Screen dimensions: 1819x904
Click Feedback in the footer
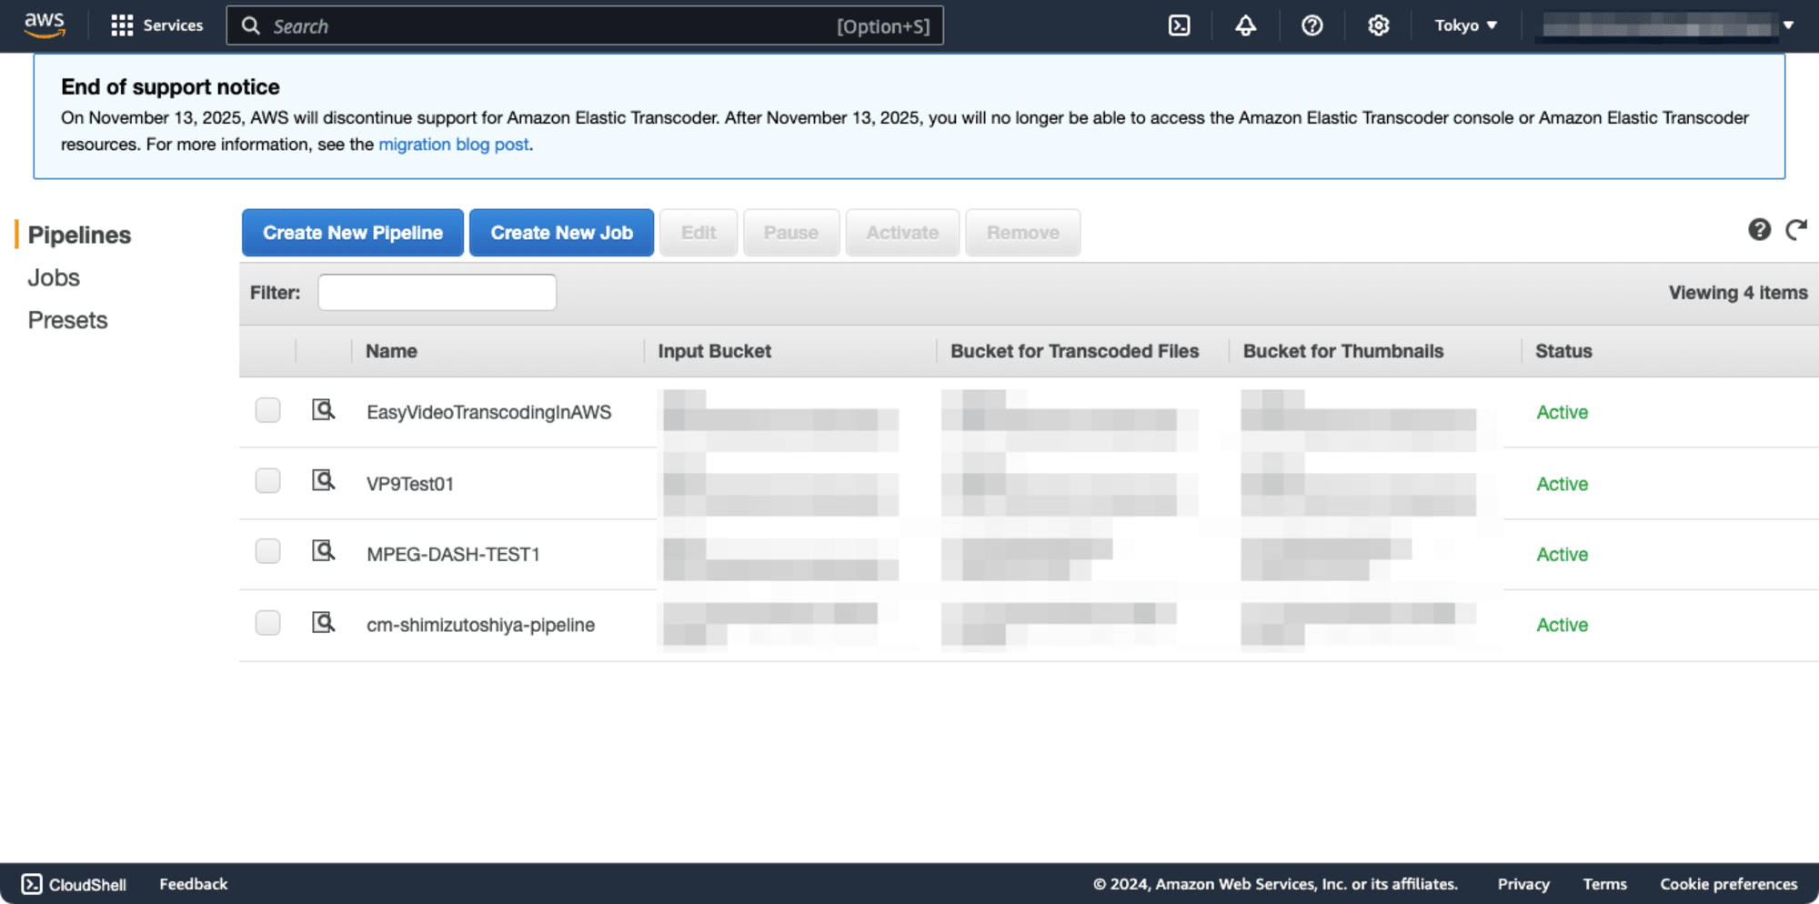coord(194,884)
